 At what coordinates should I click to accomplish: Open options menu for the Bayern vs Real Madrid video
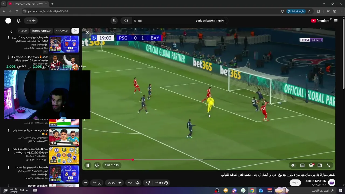click(9, 167)
